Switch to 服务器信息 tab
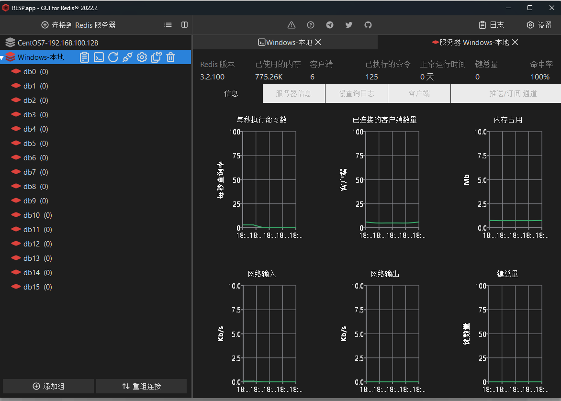Screen dimensions: 561x401 [x=294, y=93]
